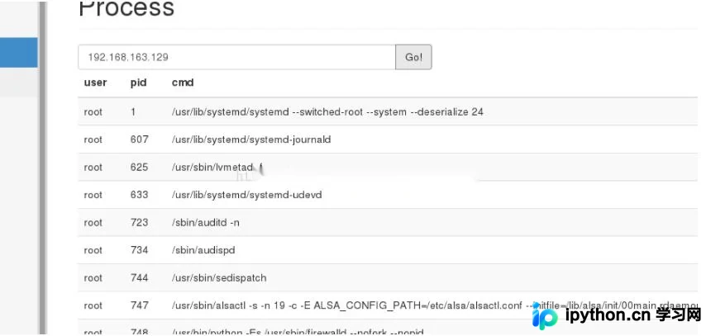Select the systemd-journald process row
This screenshot has width=706, height=336.
(388, 140)
